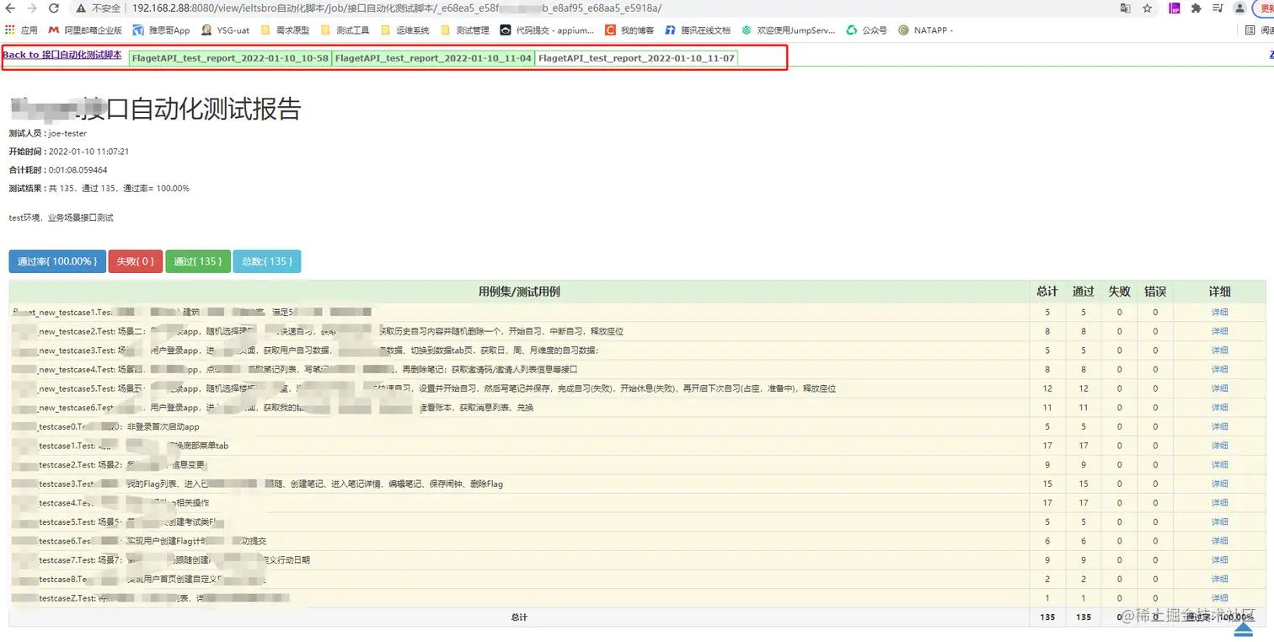Open the 腾讯在线文档 bookmark
1274x642 pixels.
click(x=698, y=30)
